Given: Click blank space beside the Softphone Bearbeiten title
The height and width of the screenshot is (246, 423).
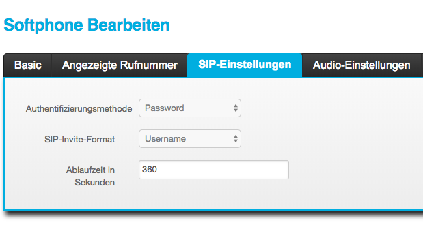Looking at the screenshot, I should (297, 25).
